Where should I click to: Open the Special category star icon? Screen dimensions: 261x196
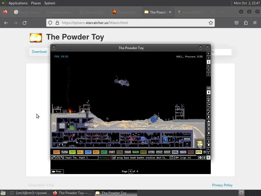point(208,133)
